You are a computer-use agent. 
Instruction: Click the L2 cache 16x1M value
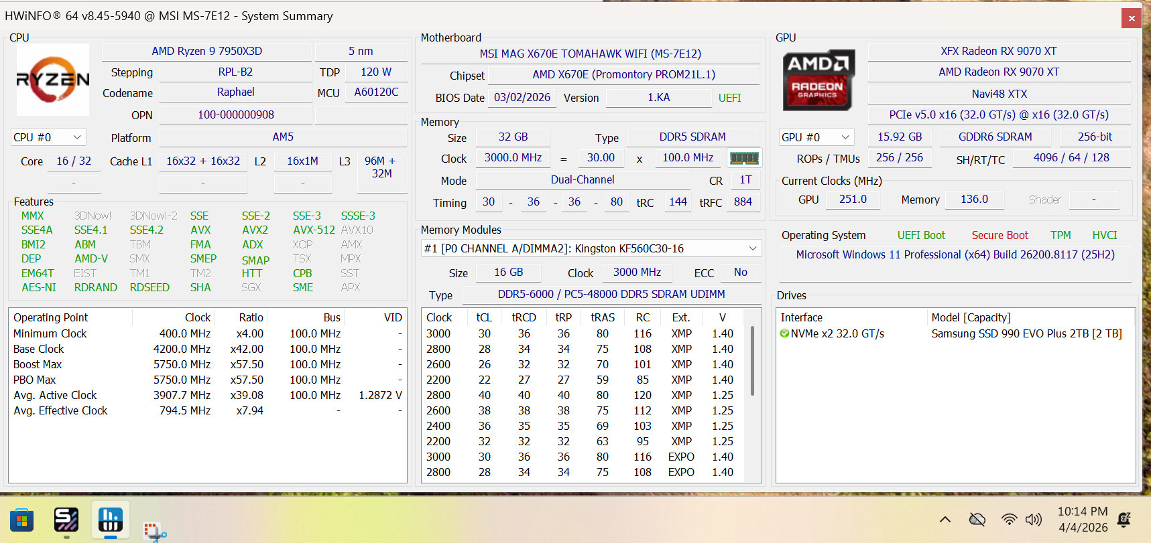click(x=303, y=161)
